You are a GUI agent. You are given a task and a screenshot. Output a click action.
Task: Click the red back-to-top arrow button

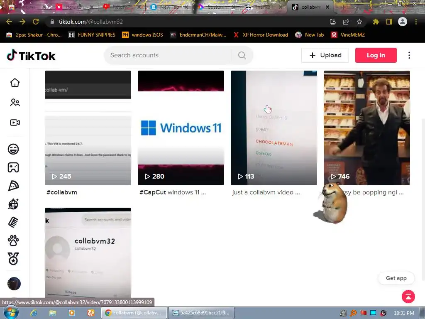point(408,297)
